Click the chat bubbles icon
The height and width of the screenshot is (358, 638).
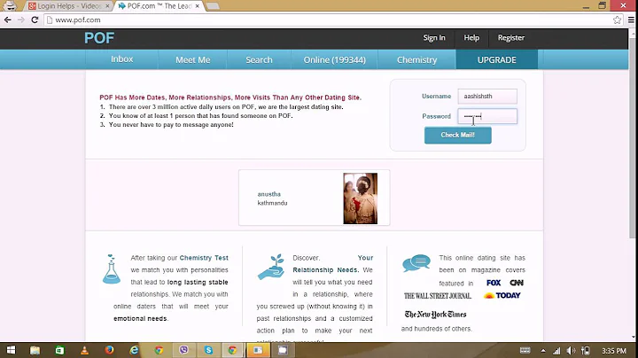point(416,263)
